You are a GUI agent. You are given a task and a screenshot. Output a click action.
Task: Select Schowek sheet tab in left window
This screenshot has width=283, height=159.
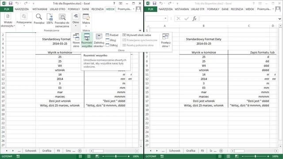tap(31, 151)
